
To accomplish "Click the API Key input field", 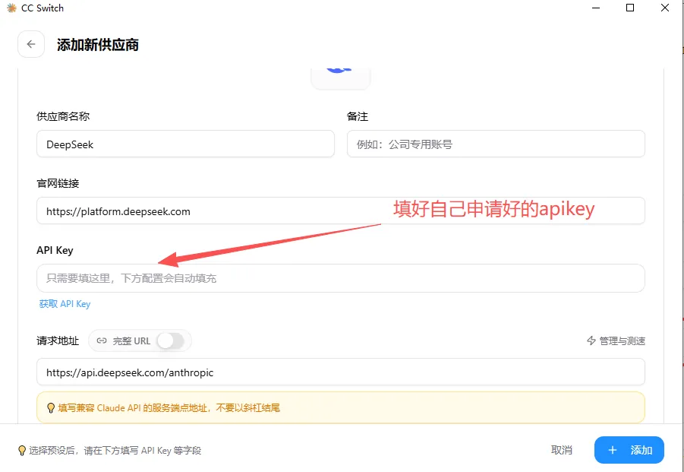I will point(341,278).
